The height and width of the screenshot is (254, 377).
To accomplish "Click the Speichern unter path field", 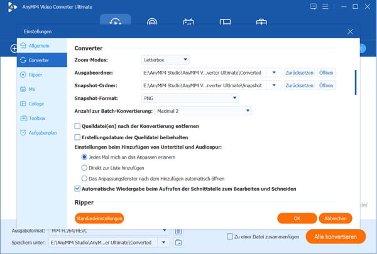I will coord(103,243).
